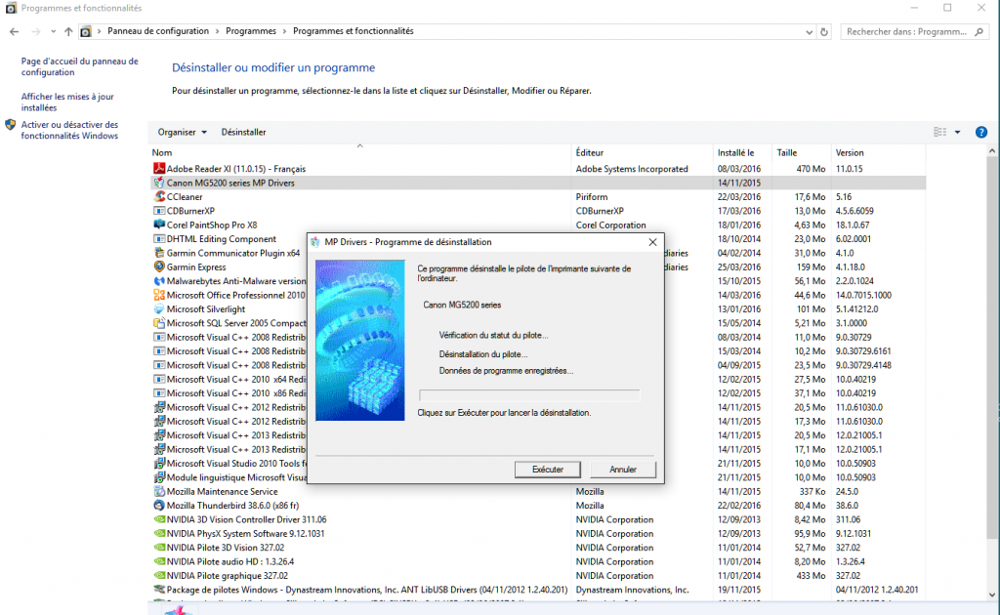Image resolution: width=1000 pixels, height=615 pixels.
Task: Click the Malwarebytes Anti-Malware icon
Action: 159,281
